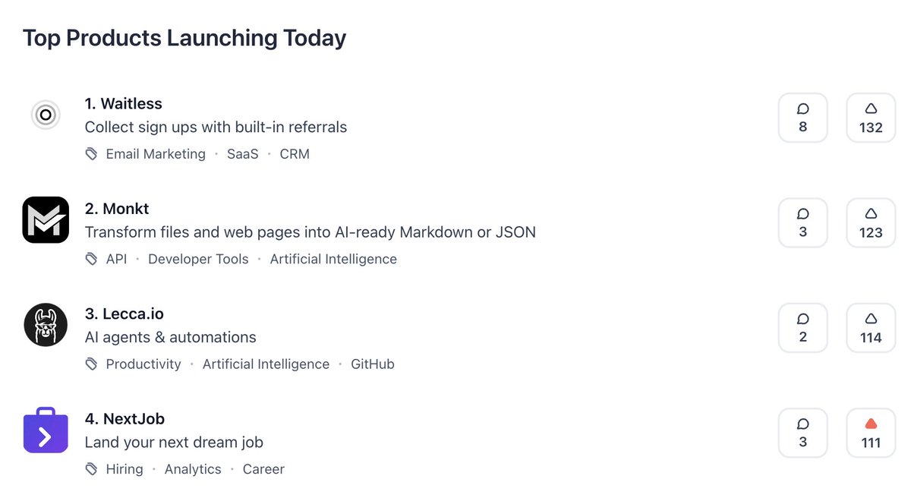This screenshot has height=501, width=911.
Task: Select the SaaS tag under Waitless
Action: coord(243,154)
